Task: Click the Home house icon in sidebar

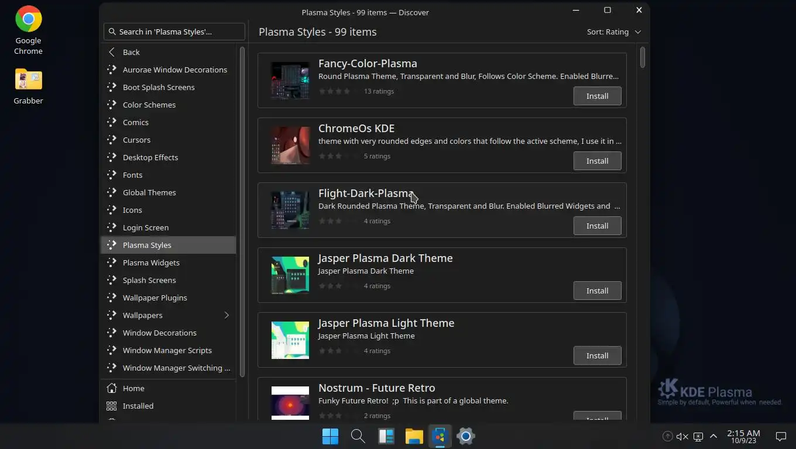Action: click(112, 388)
